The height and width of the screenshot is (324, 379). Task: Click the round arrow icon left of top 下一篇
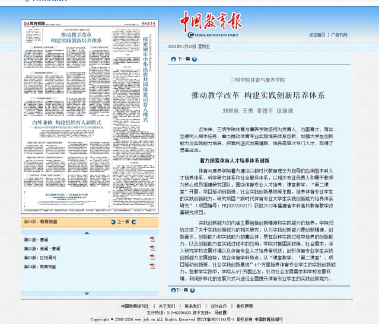(173, 59)
